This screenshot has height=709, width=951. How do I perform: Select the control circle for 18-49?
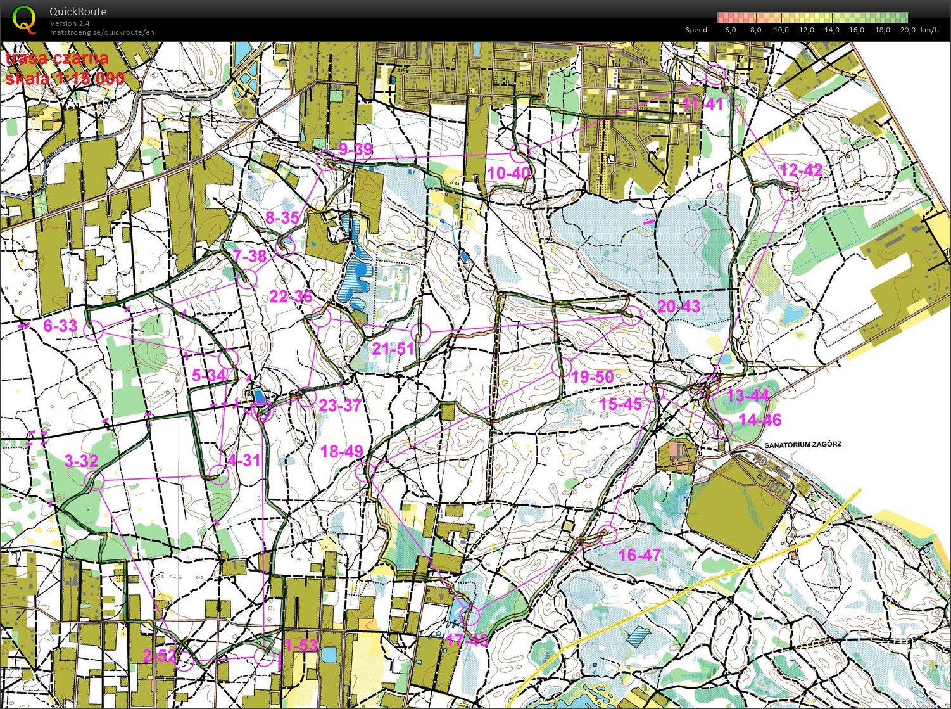[365, 471]
